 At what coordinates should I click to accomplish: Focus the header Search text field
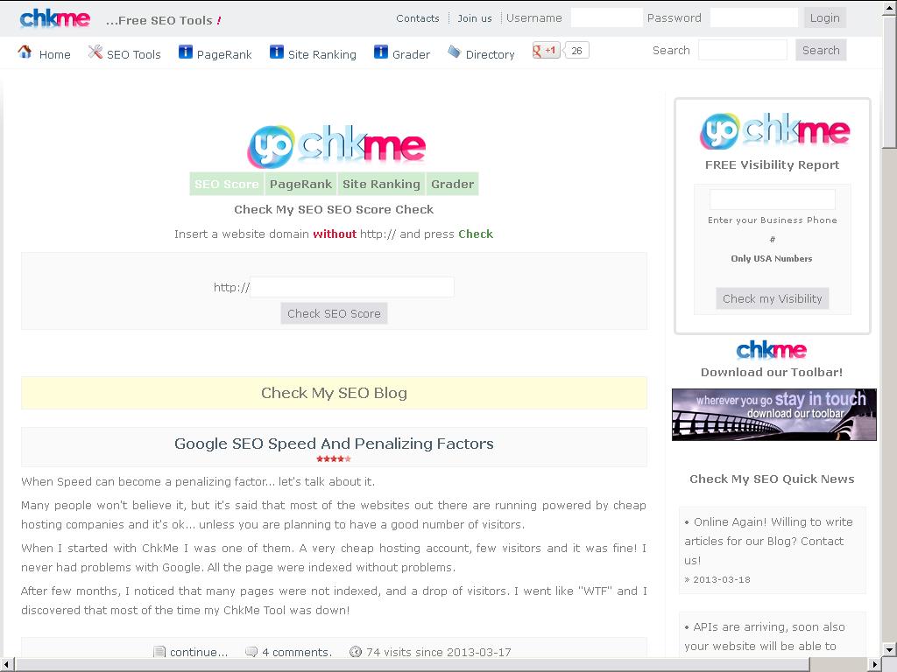743,50
